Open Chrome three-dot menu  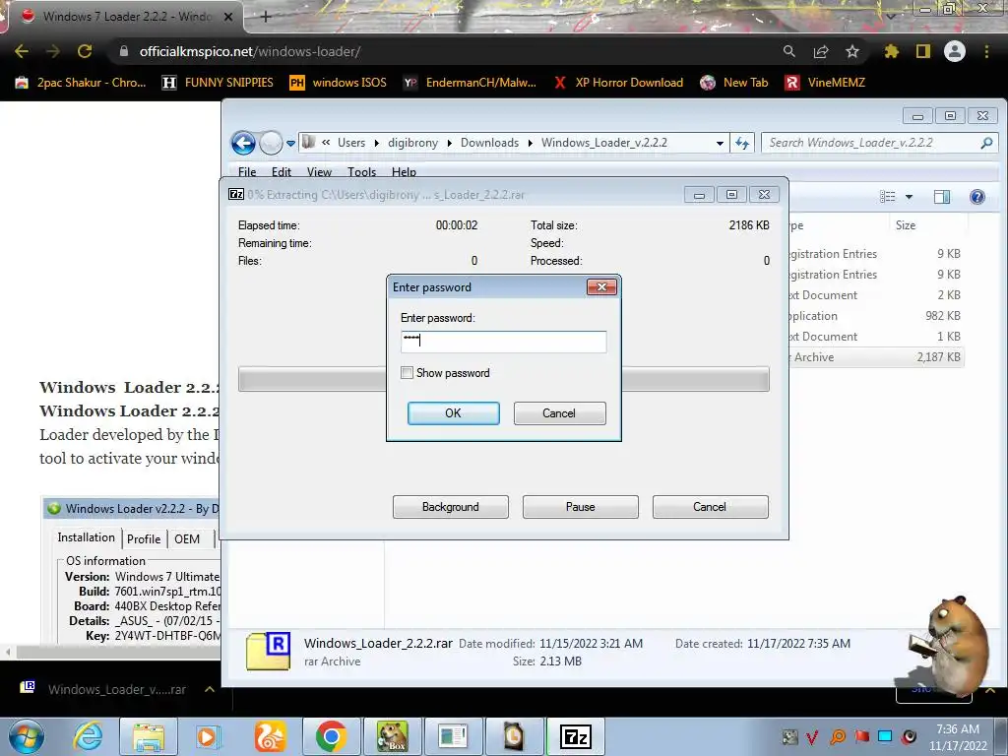point(986,51)
